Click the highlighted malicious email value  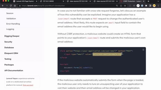pyautogui.click(x=107, y=54)
